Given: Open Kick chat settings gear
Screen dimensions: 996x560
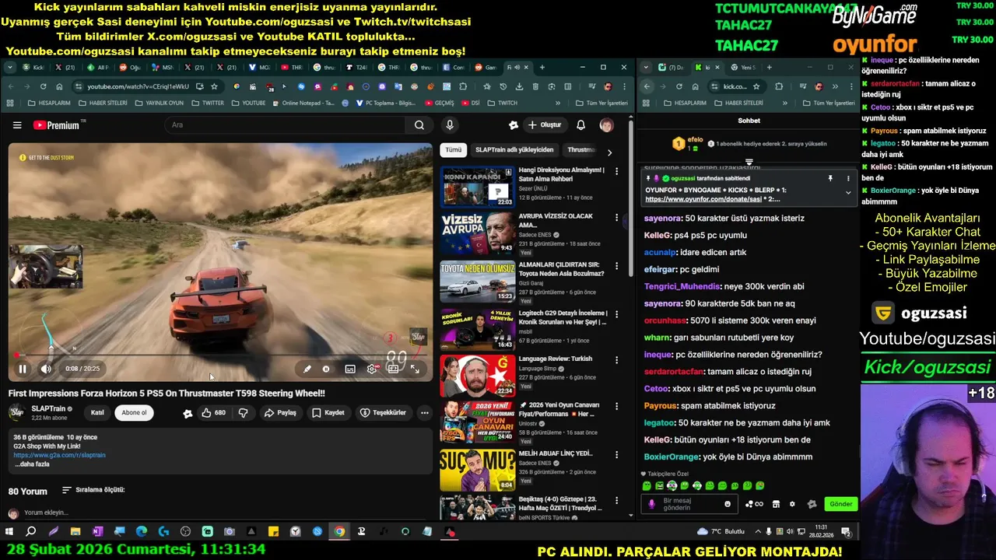Looking at the screenshot, I should coord(792,504).
